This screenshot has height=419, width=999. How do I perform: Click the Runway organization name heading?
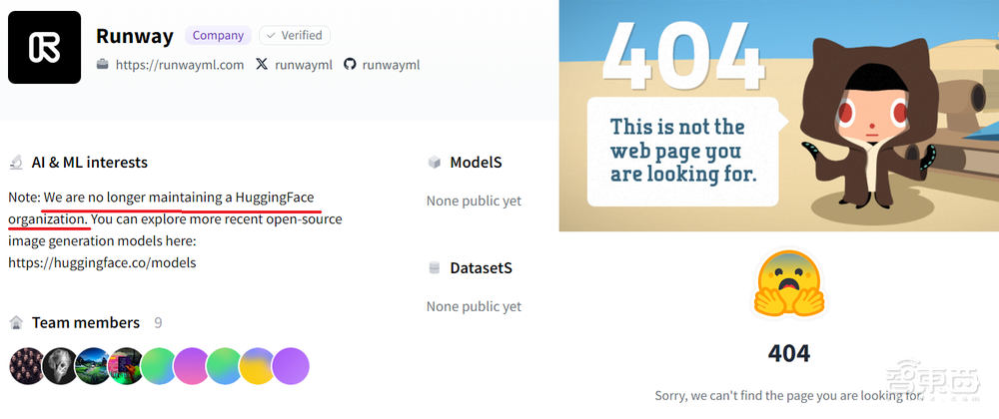click(135, 35)
